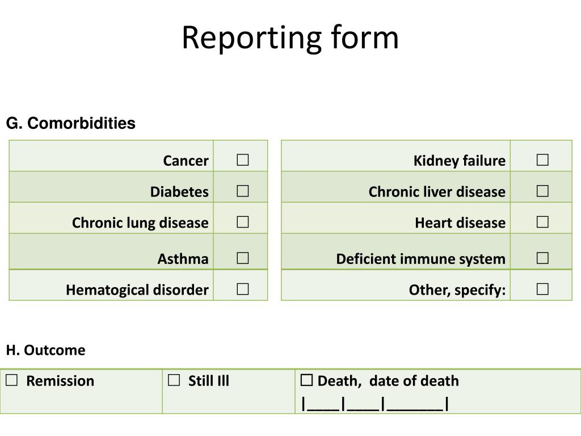Click the Other, specify label
581x436 pixels.
point(457,290)
